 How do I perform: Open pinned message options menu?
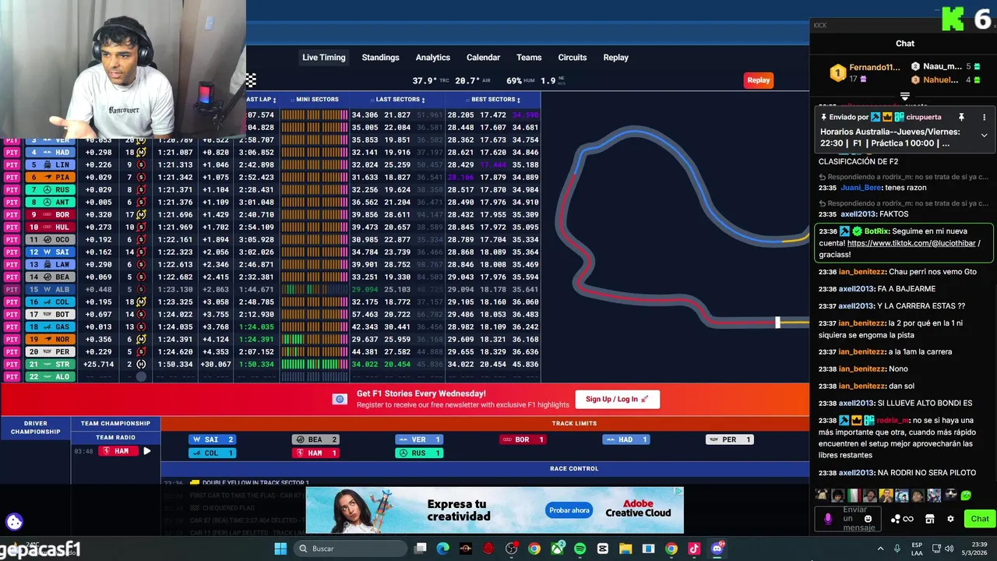pos(984,117)
